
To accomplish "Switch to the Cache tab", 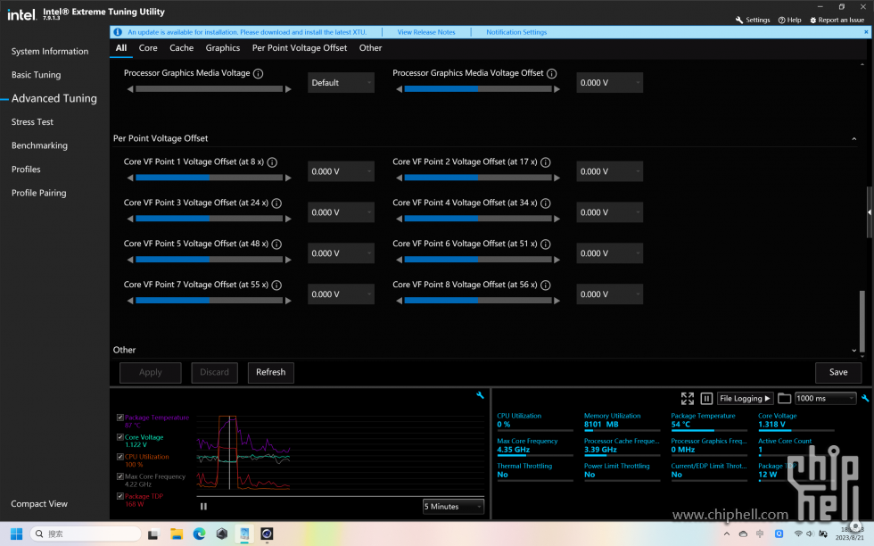I will coord(182,48).
